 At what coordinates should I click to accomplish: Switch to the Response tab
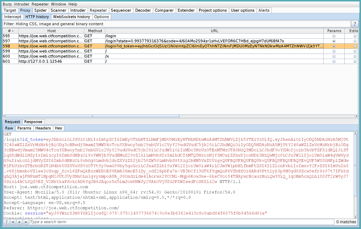33,122
